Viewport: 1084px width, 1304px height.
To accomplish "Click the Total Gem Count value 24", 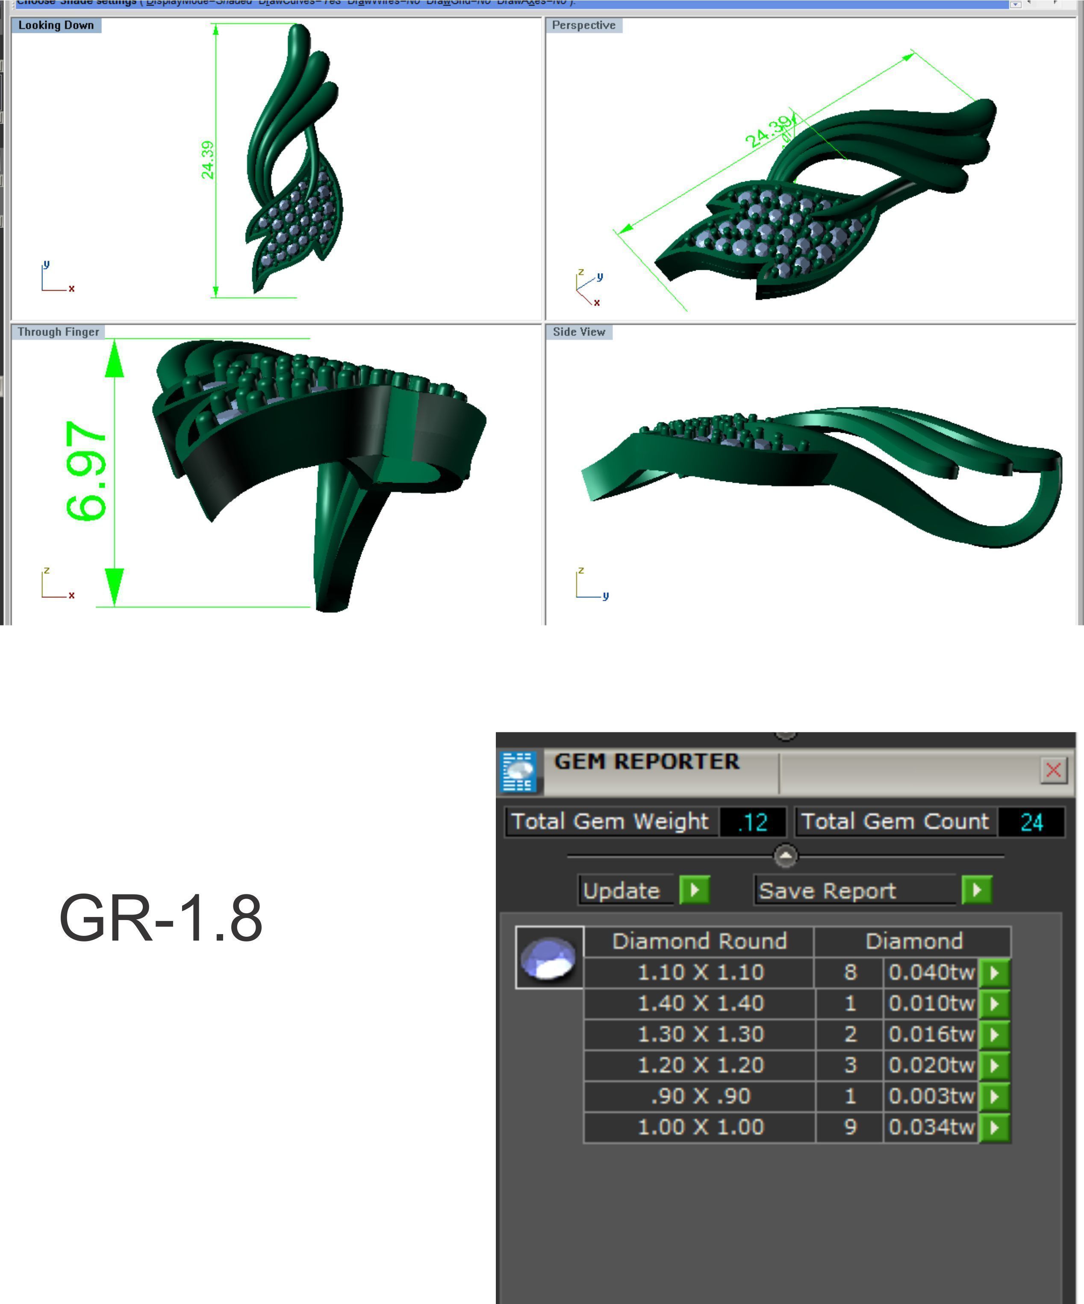I will (x=1031, y=822).
